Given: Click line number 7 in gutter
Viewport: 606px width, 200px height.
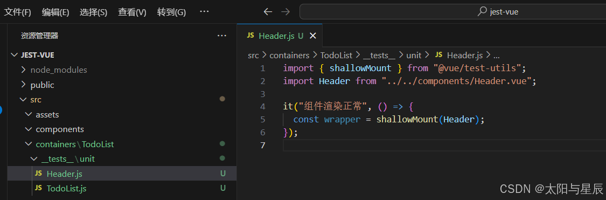Looking at the screenshot, I should 263,146.
